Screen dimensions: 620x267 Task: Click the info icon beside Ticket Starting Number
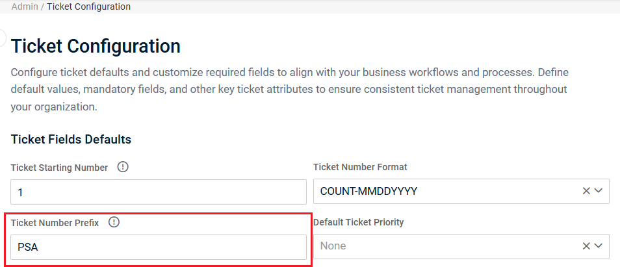click(123, 167)
